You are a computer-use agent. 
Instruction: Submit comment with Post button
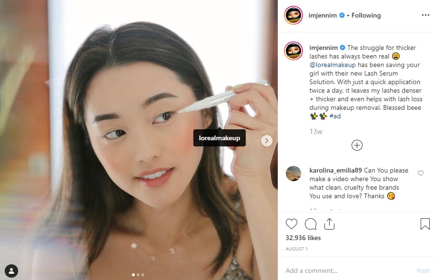tap(423, 270)
